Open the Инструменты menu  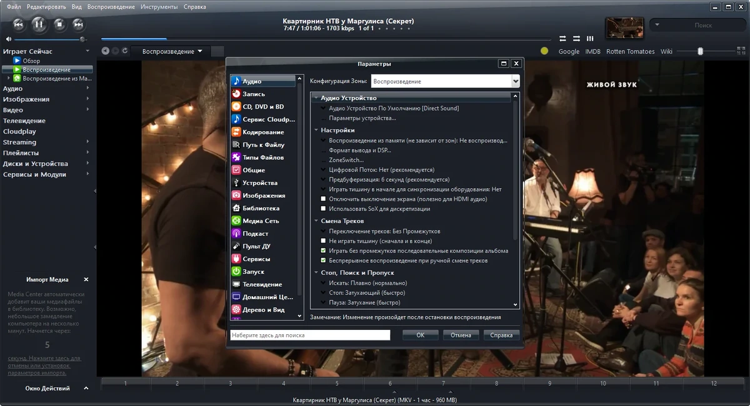(159, 6)
